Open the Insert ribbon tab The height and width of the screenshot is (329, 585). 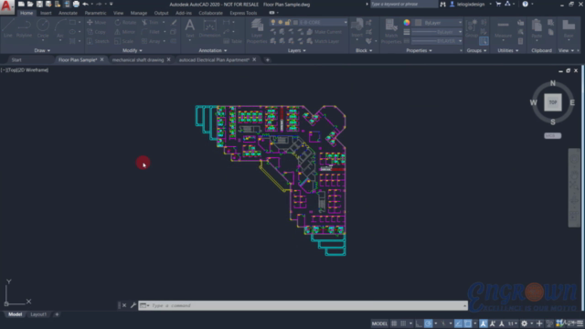pos(46,13)
